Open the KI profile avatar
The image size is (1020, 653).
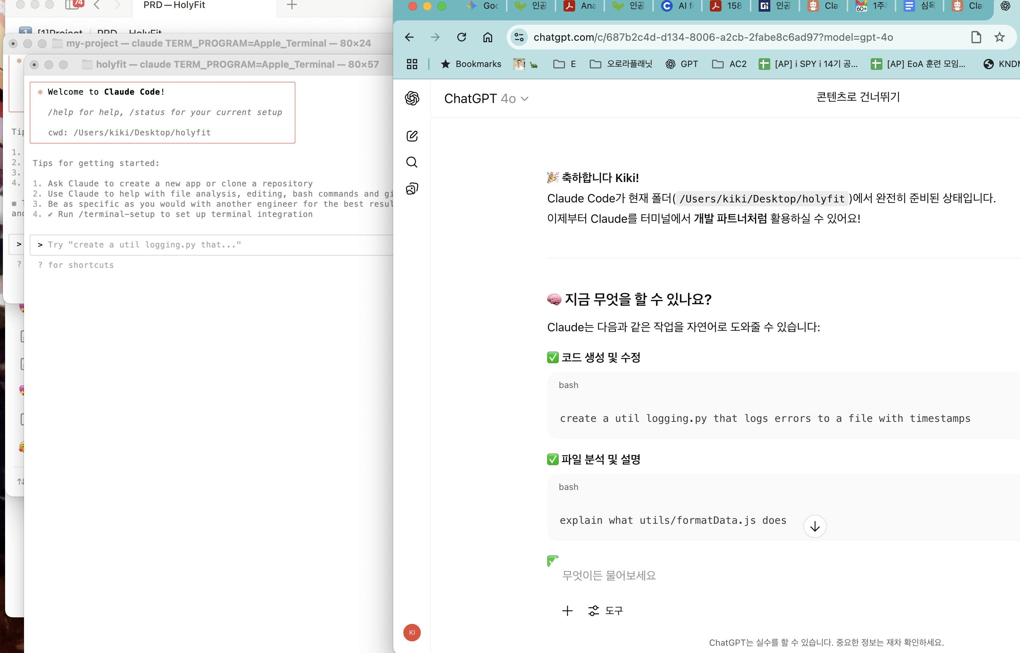pos(412,632)
